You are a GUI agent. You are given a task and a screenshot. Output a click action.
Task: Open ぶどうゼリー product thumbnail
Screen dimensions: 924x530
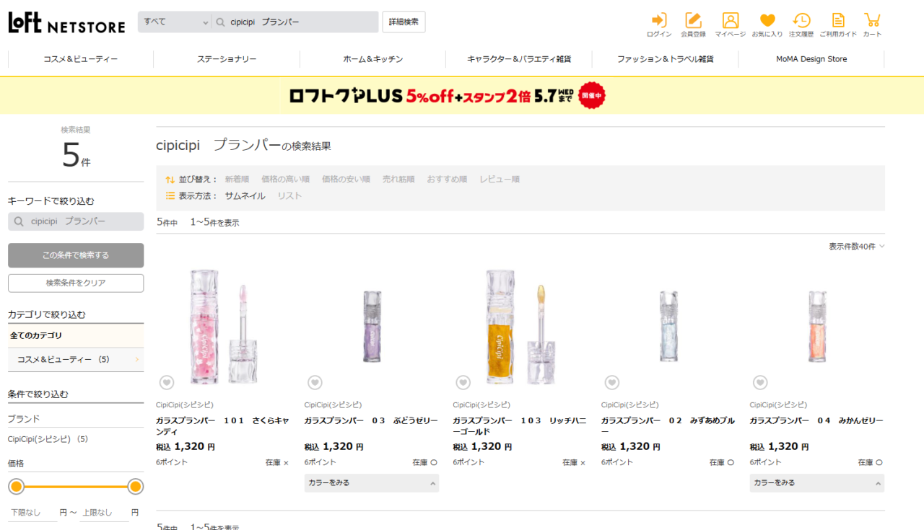point(372,327)
